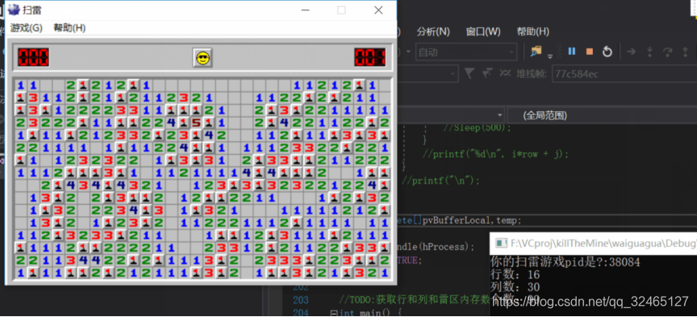Click line number 203 in the gutter
697x317 pixels.
click(301, 301)
